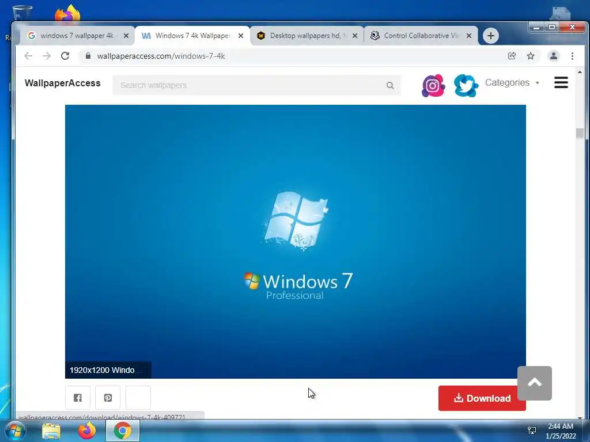590x442 pixels.
Task: Click the page scrollbar thumb
Action: click(x=580, y=134)
